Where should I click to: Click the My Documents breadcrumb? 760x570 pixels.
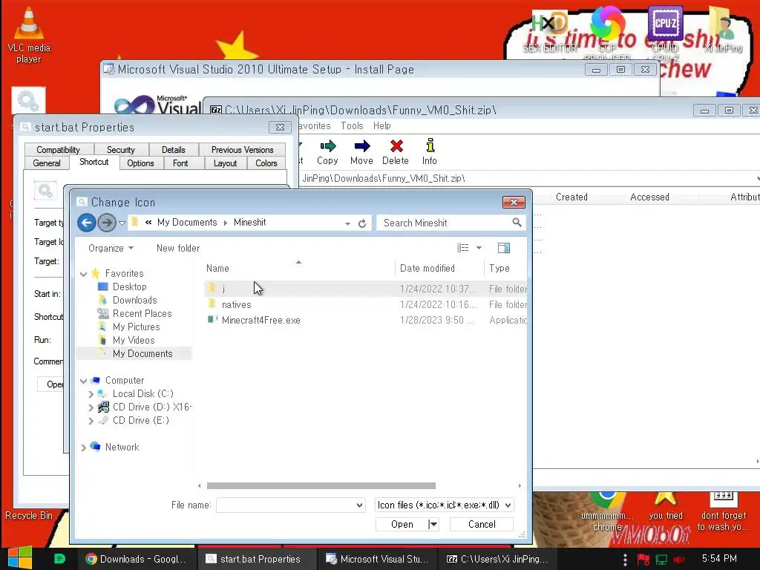[x=187, y=223]
